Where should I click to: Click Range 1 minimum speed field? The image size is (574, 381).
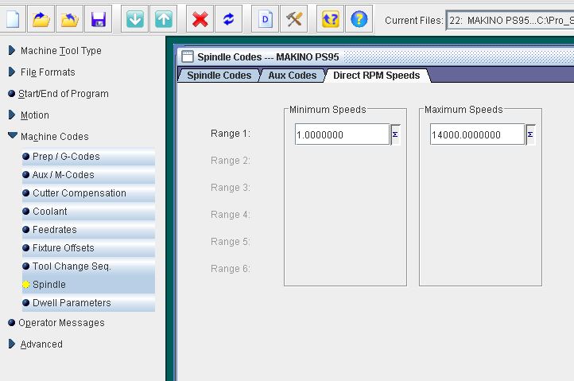pyautogui.click(x=342, y=134)
